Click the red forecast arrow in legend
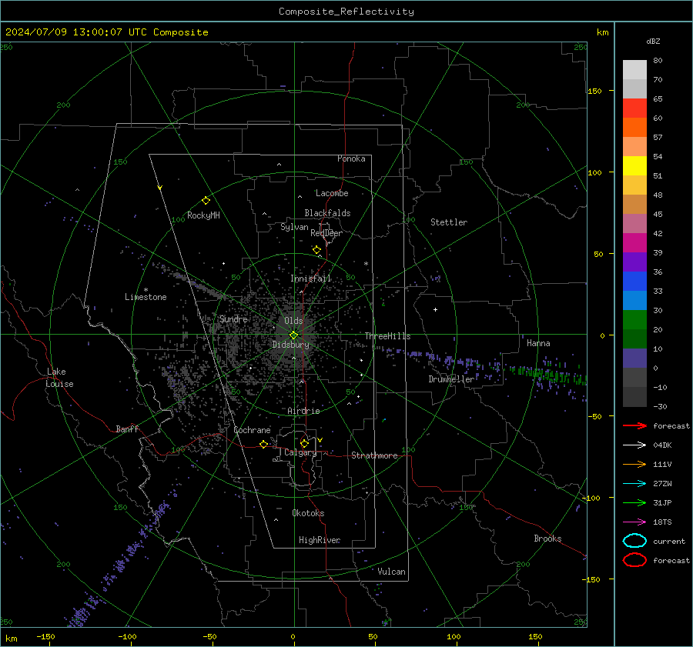The width and height of the screenshot is (693, 647). click(x=634, y=425)
